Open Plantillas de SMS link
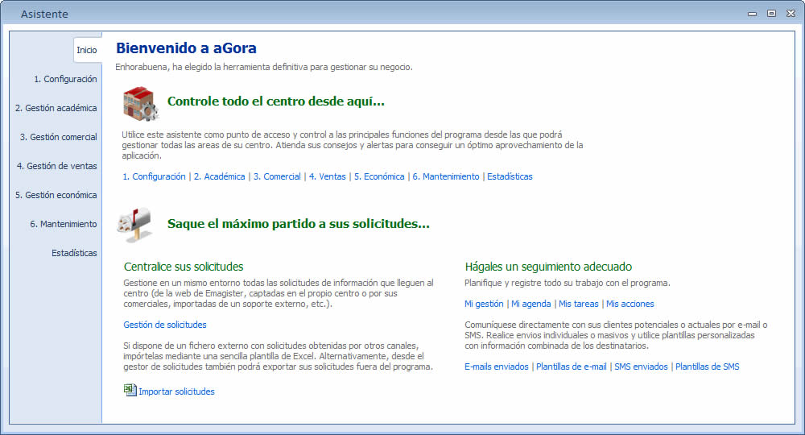Image resolution: width=805 pixels, height=435 pixels. click(708, 367)
